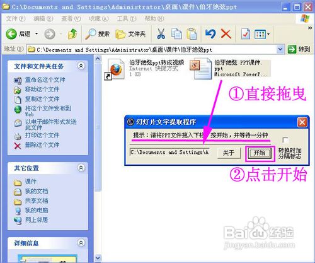This screenshot has height=263, width=315.
Task: Cut the selected file with scissors icon
Action: pyautogui.click(x=161, y=34)
